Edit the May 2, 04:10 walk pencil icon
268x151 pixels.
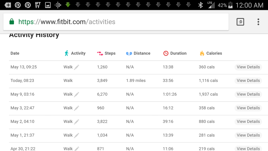76,121
